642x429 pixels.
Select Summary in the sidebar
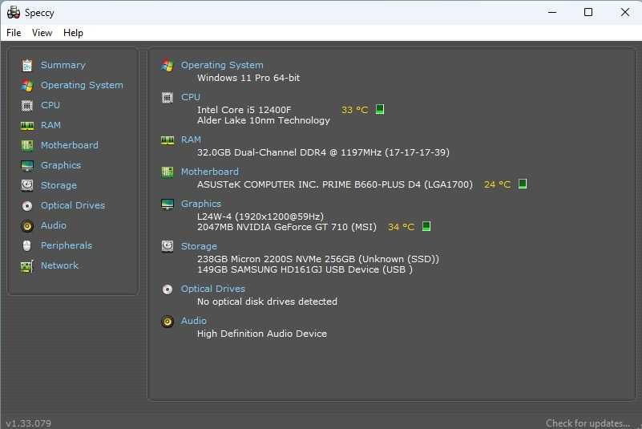63,65
